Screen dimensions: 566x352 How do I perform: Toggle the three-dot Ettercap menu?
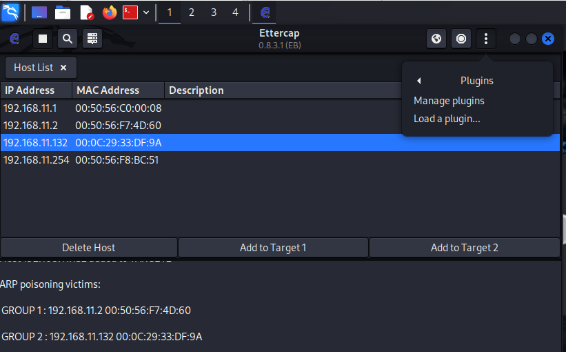pyautogui.click(x=486, y=39)
